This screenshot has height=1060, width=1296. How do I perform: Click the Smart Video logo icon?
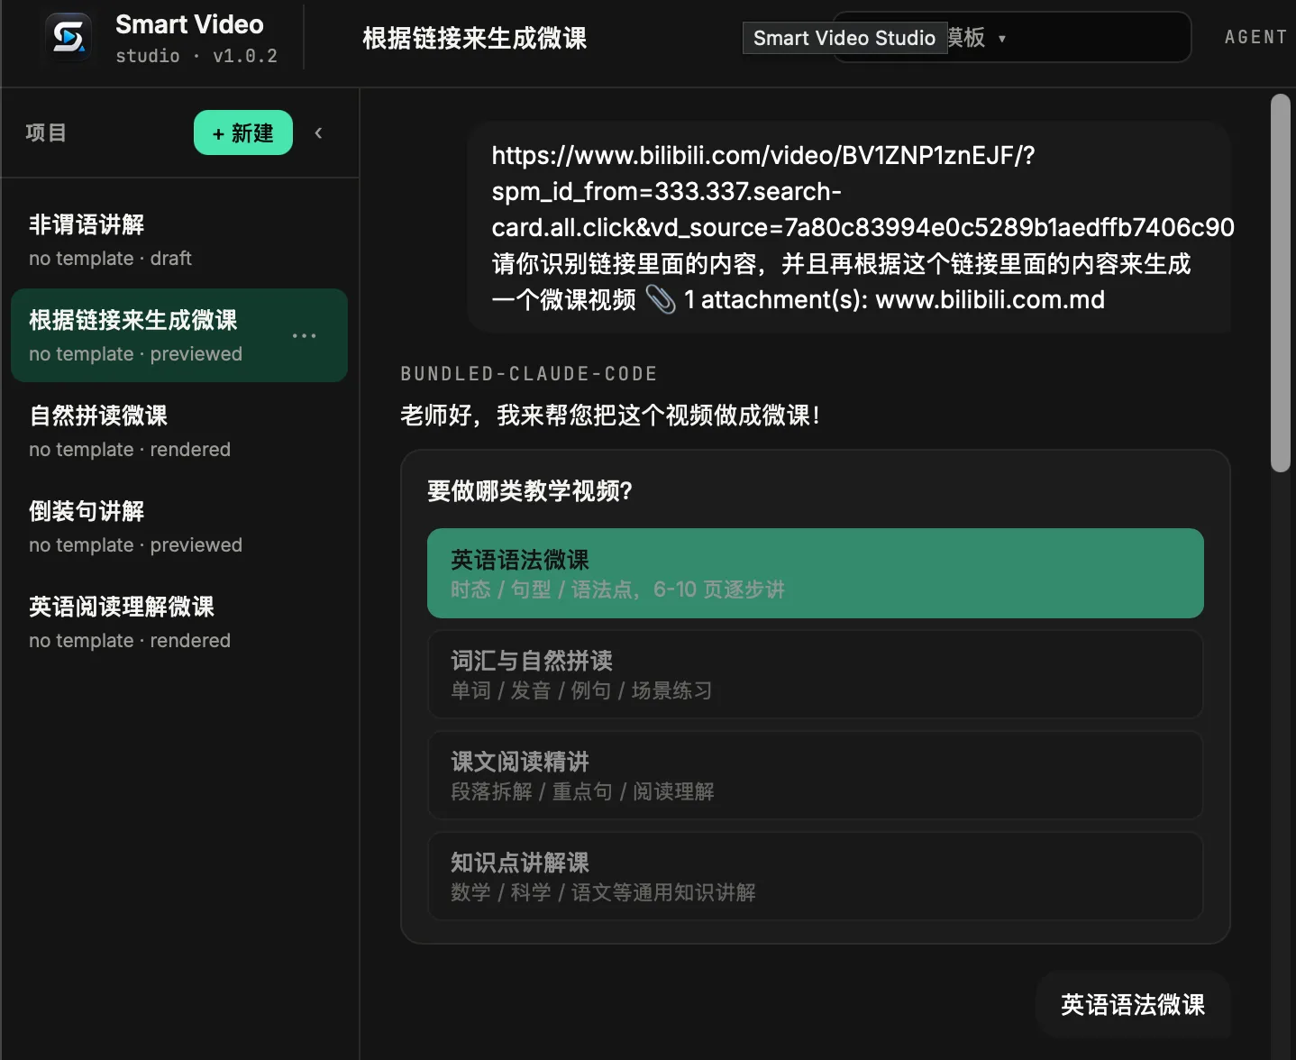(68, 37)
